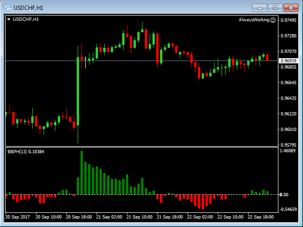The image size is (303, 227).
Task: Click the 20 Sep 2017 time label
Action: 18,217
